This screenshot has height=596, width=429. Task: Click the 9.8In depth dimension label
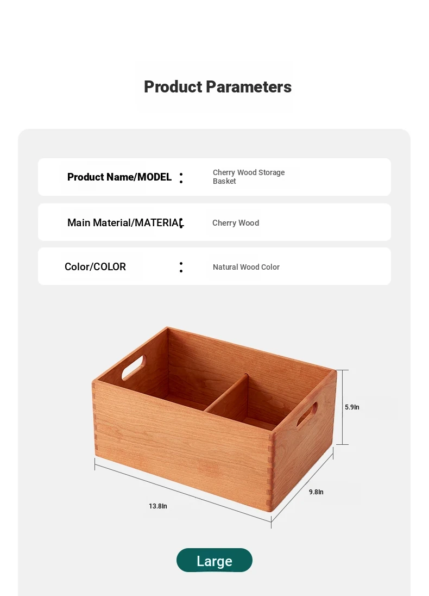pos(316,492)
